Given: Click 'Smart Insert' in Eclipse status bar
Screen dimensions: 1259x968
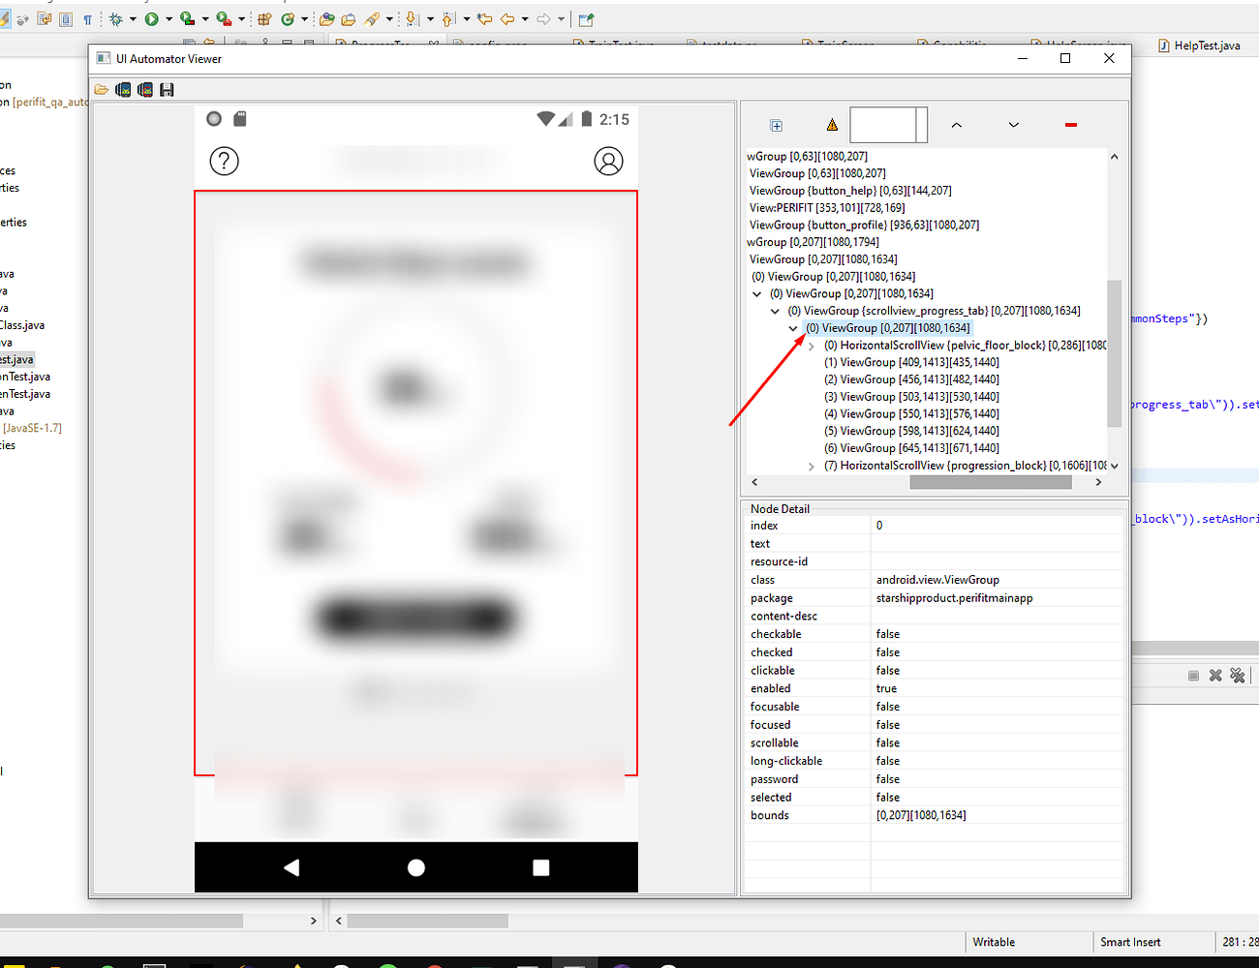Looking at the screenshot, I should coord(1130,942).
